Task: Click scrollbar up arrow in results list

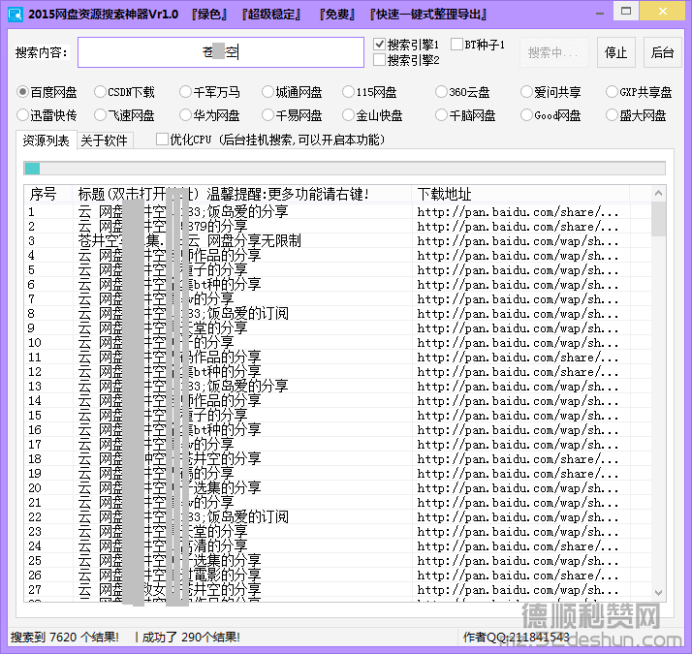Action: 658,193
